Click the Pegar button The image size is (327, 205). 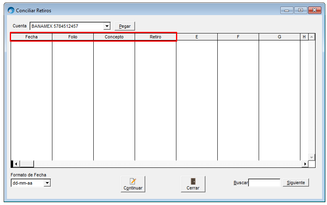(x=125, y=26)
